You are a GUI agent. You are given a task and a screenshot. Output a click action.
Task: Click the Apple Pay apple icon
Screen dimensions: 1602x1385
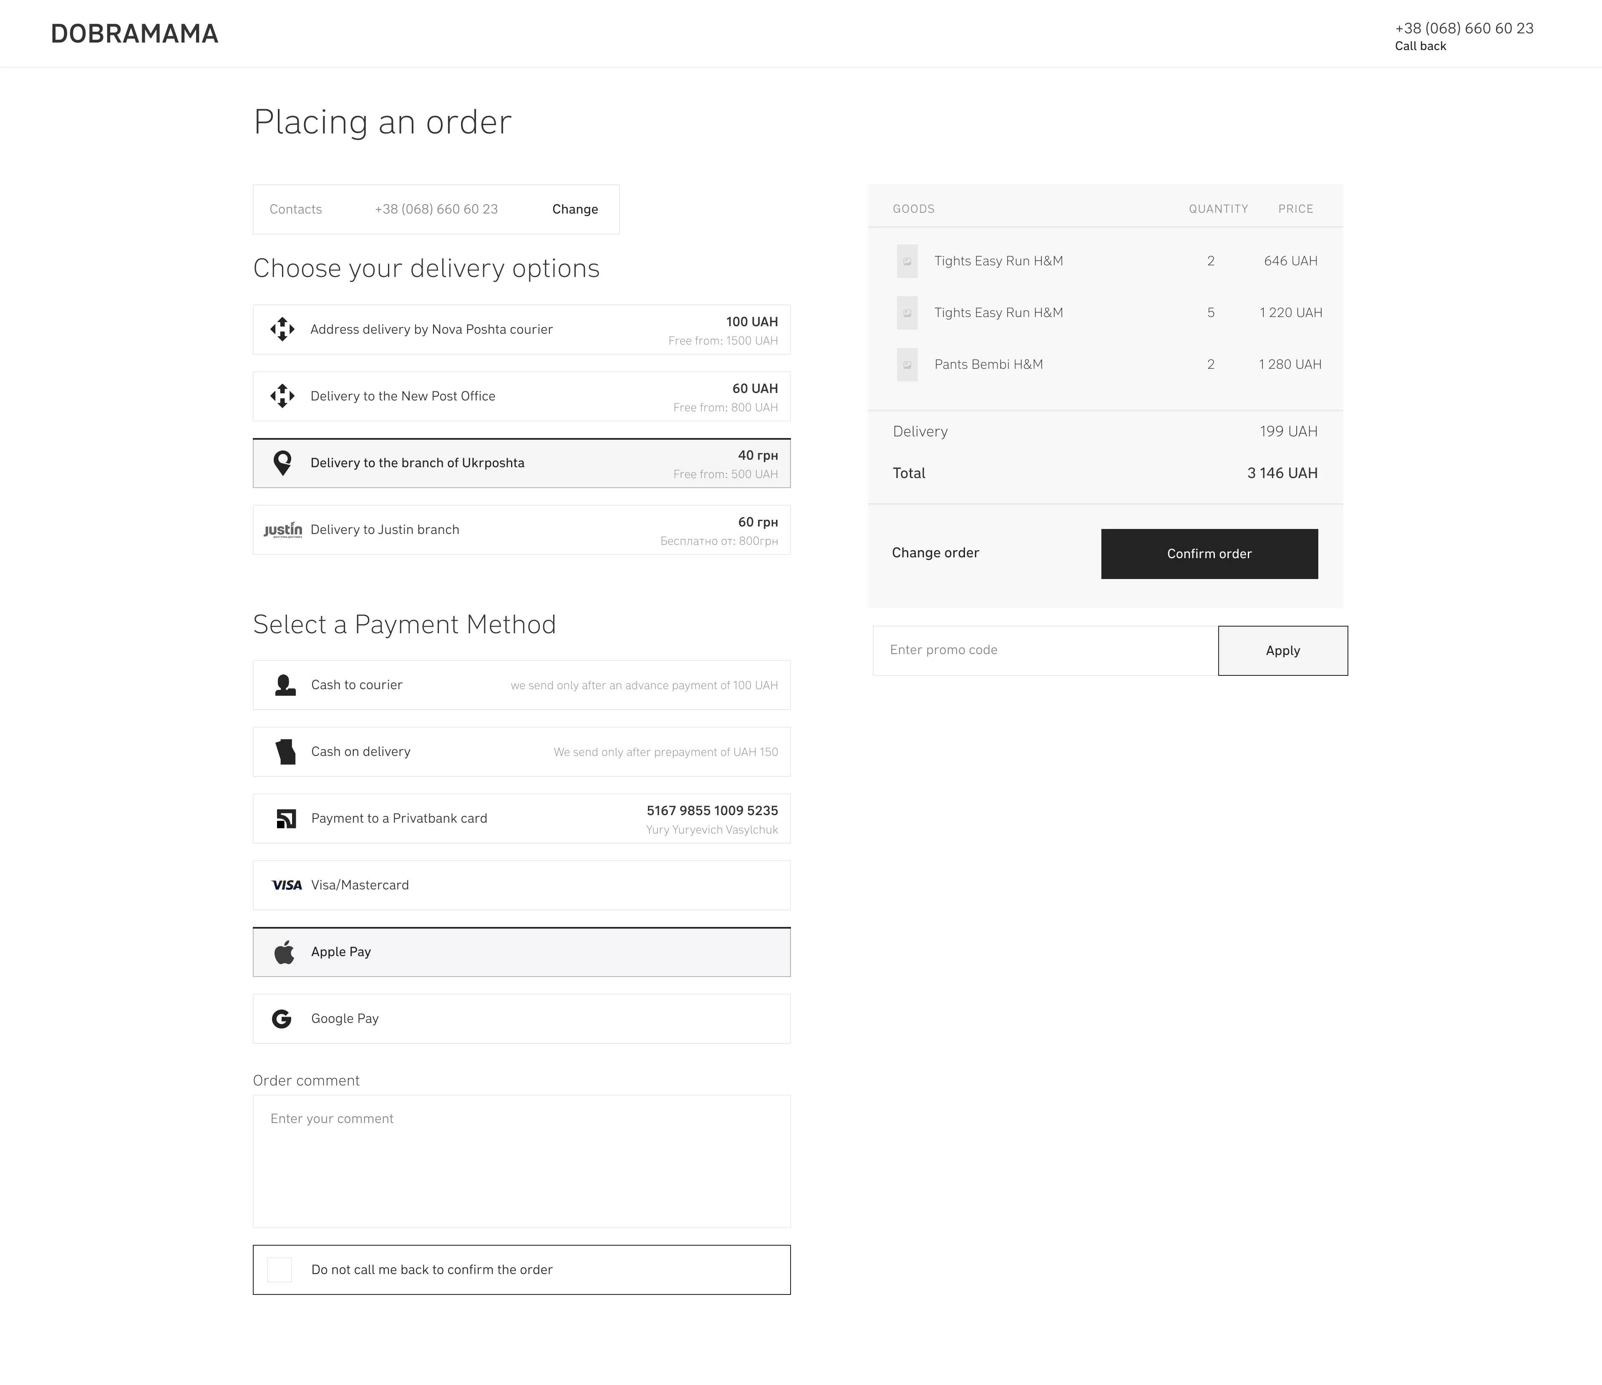click(x=285, y=952)
